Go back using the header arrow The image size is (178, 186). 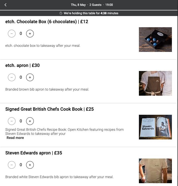(x=5, y=5)
